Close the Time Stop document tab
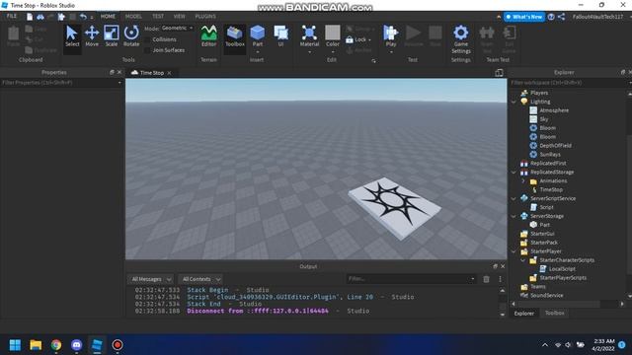The image size is (632, 355). pos(169,73)
